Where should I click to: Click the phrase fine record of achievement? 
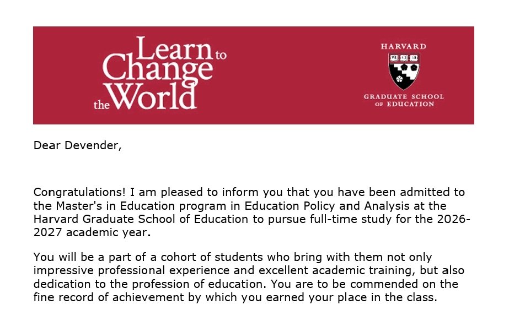coord(109,297)
